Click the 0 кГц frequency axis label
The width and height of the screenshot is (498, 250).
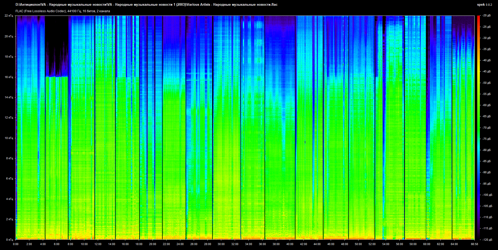pos(9,240)
